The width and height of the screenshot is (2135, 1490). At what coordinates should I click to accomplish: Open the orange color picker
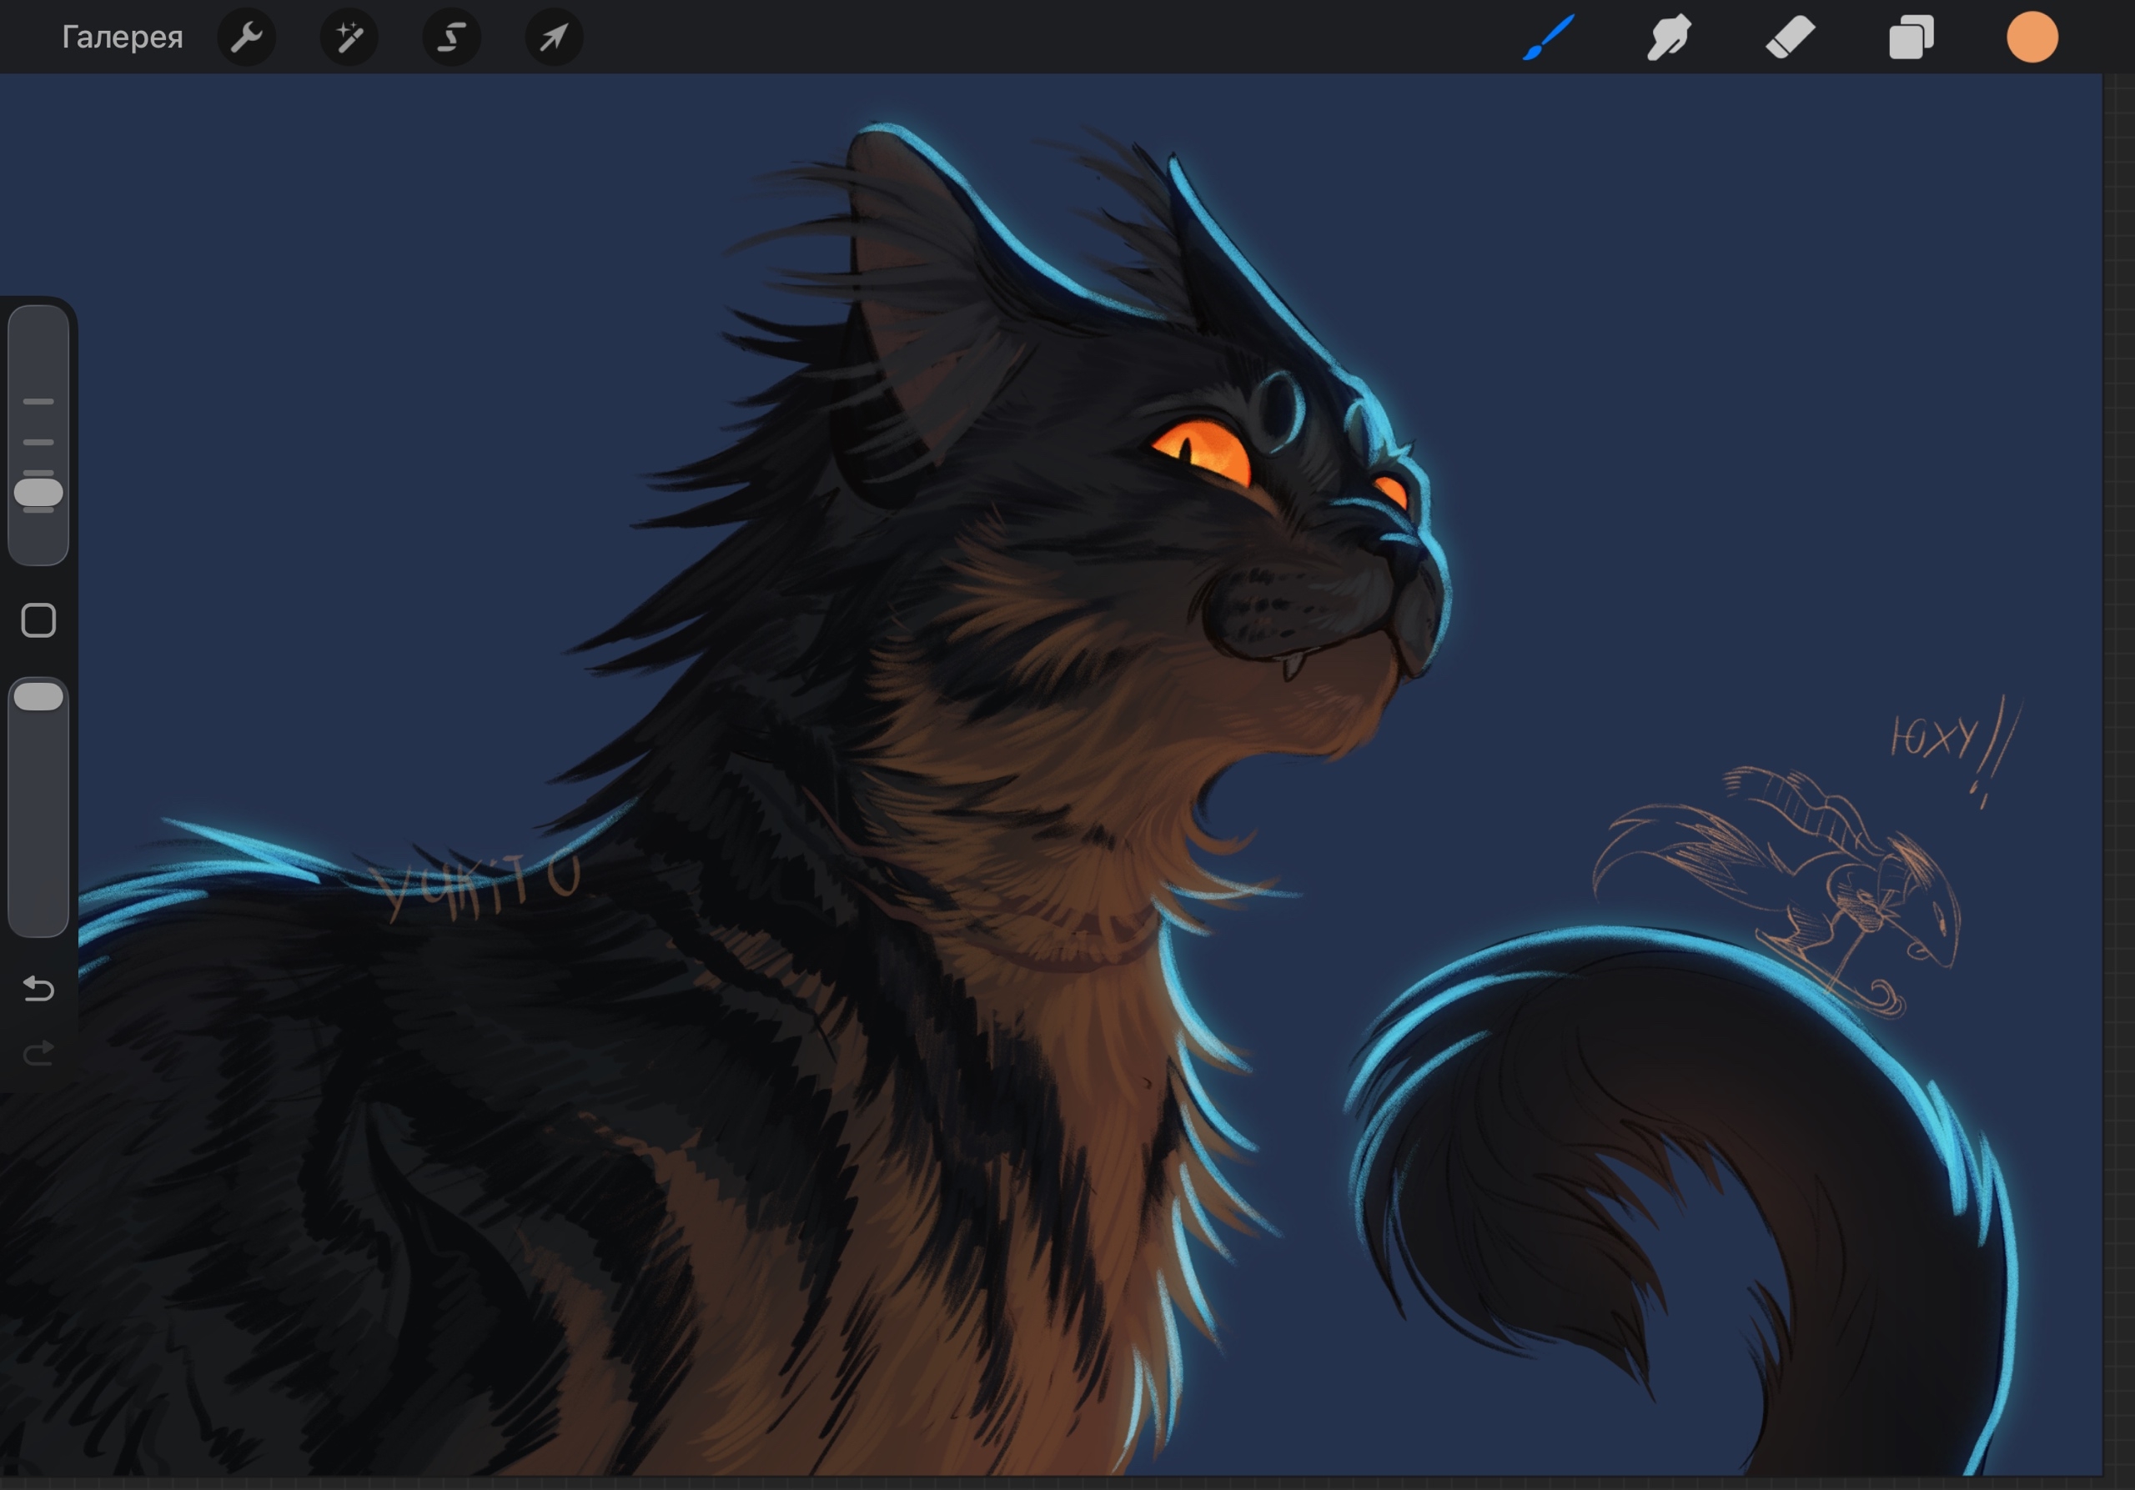[2032, 38]
